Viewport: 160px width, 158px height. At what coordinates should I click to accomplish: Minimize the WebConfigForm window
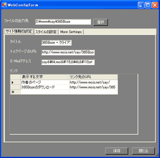click(141, 5)
